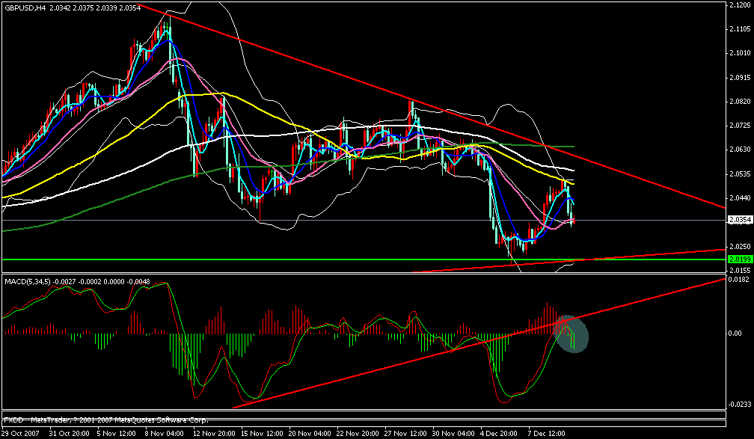The image size is (754, 439).
Task: Select the descending red trendline on price chart
Action: click(x=432, y=106)
